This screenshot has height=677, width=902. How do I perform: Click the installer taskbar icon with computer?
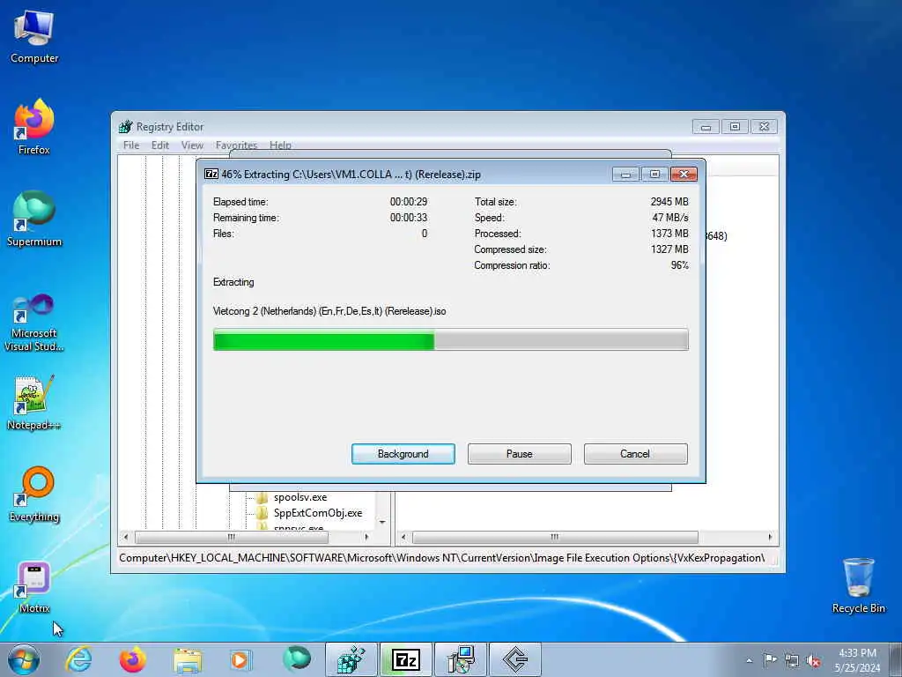click(460, 659)
